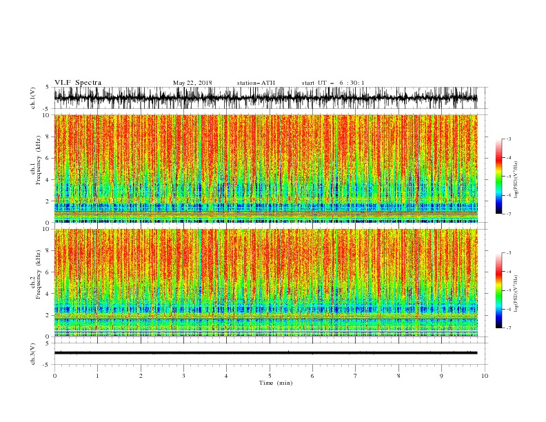
Task: Click the time axis tick label '0'
Action: [x=54, y=376]
